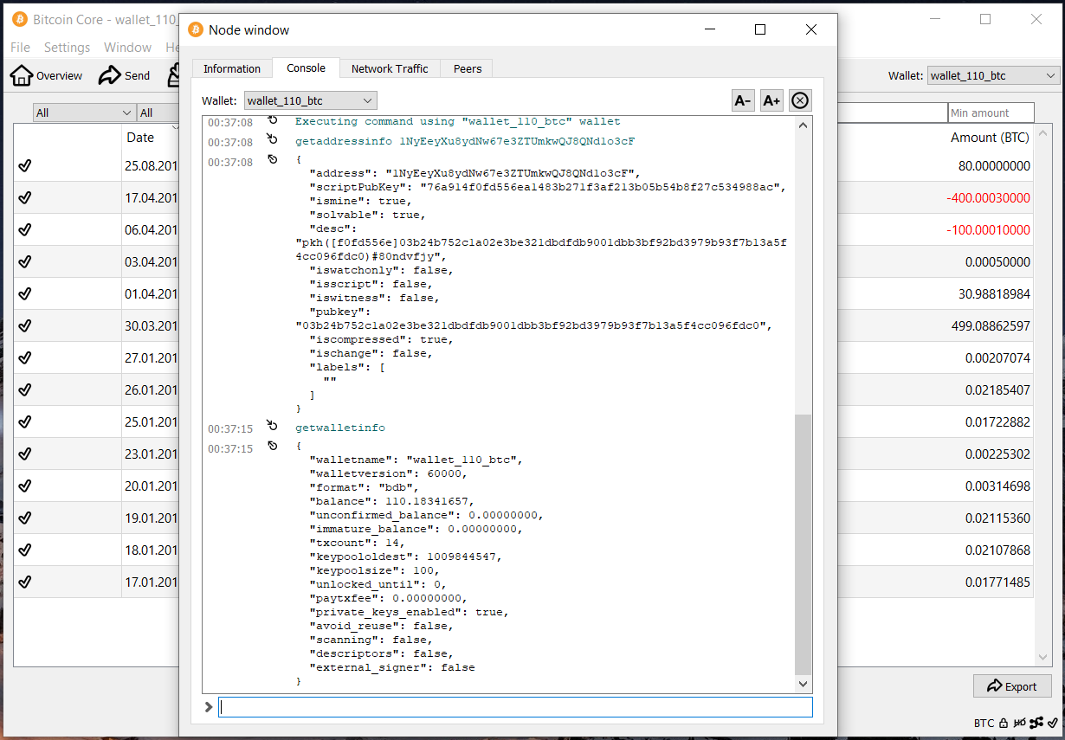Click the confirmed checkmark of the 0.00207074 transaction
1065x740 pixels.
(x=24, y=358)
